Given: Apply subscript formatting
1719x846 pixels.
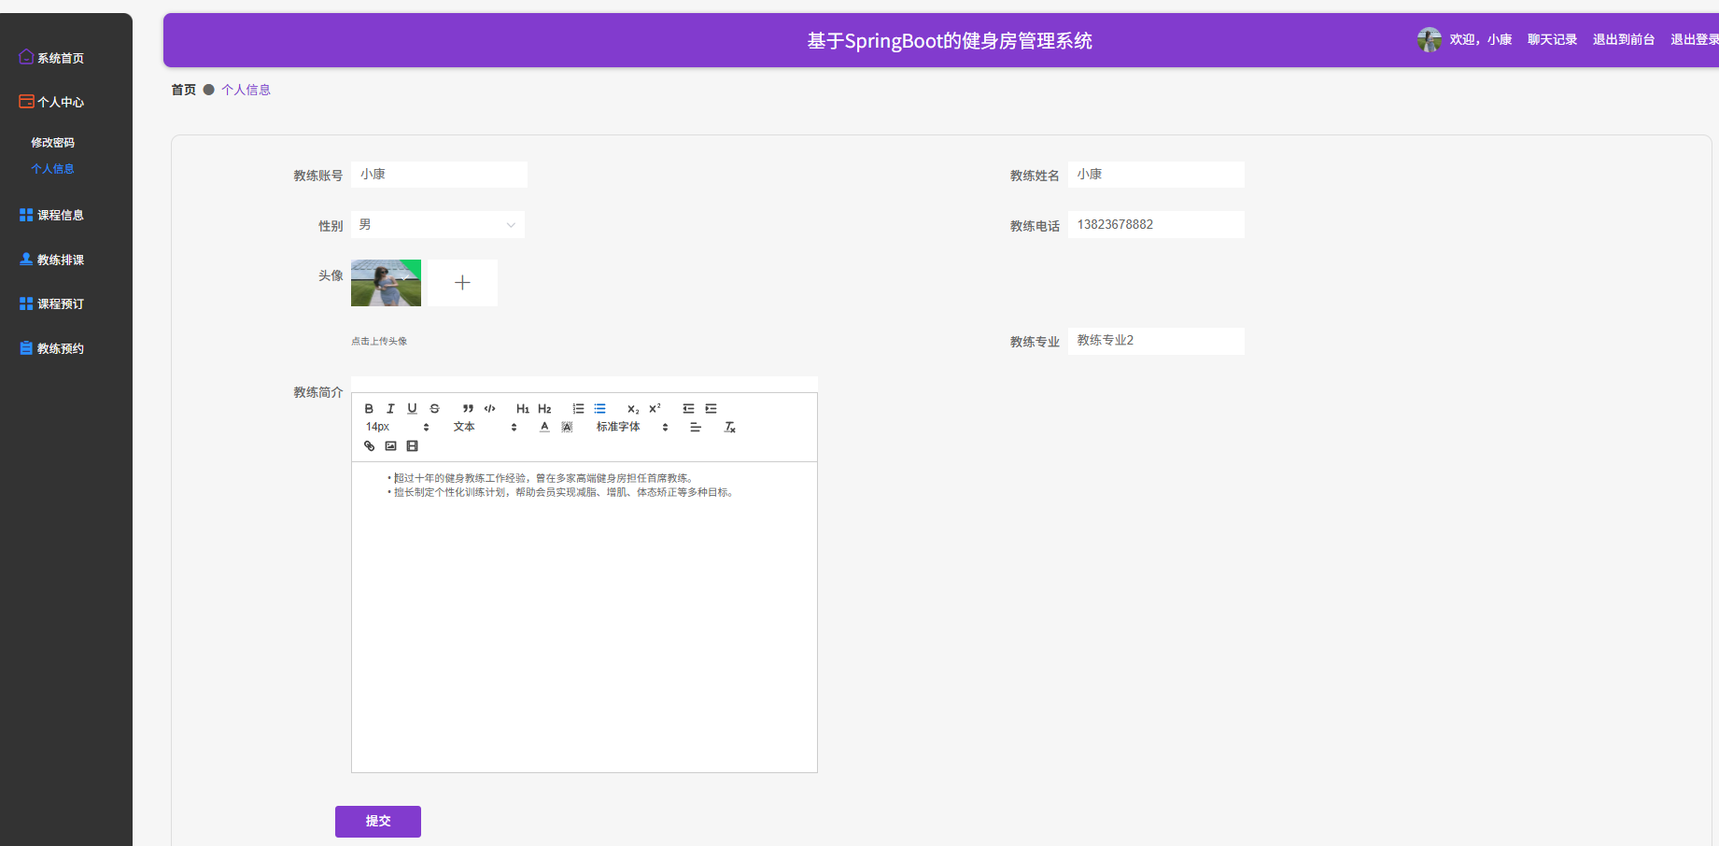Looking at the screenshot, I should click(633, 409).
